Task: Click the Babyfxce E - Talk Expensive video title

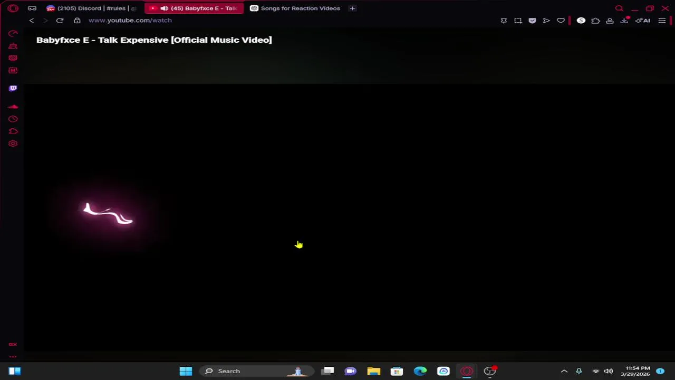Action: click(154, 40)
